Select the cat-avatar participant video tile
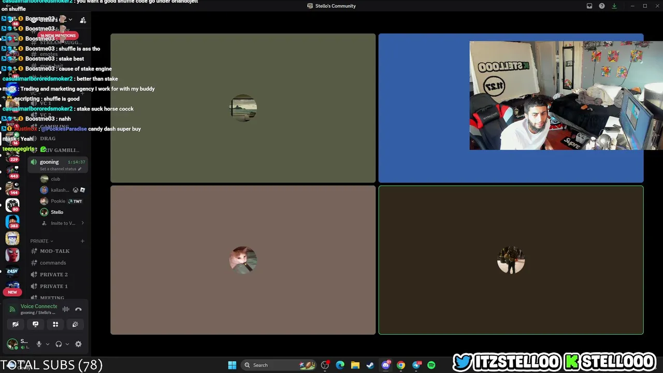The height and width of the screenshot is (373, 663). coord(243,260)
